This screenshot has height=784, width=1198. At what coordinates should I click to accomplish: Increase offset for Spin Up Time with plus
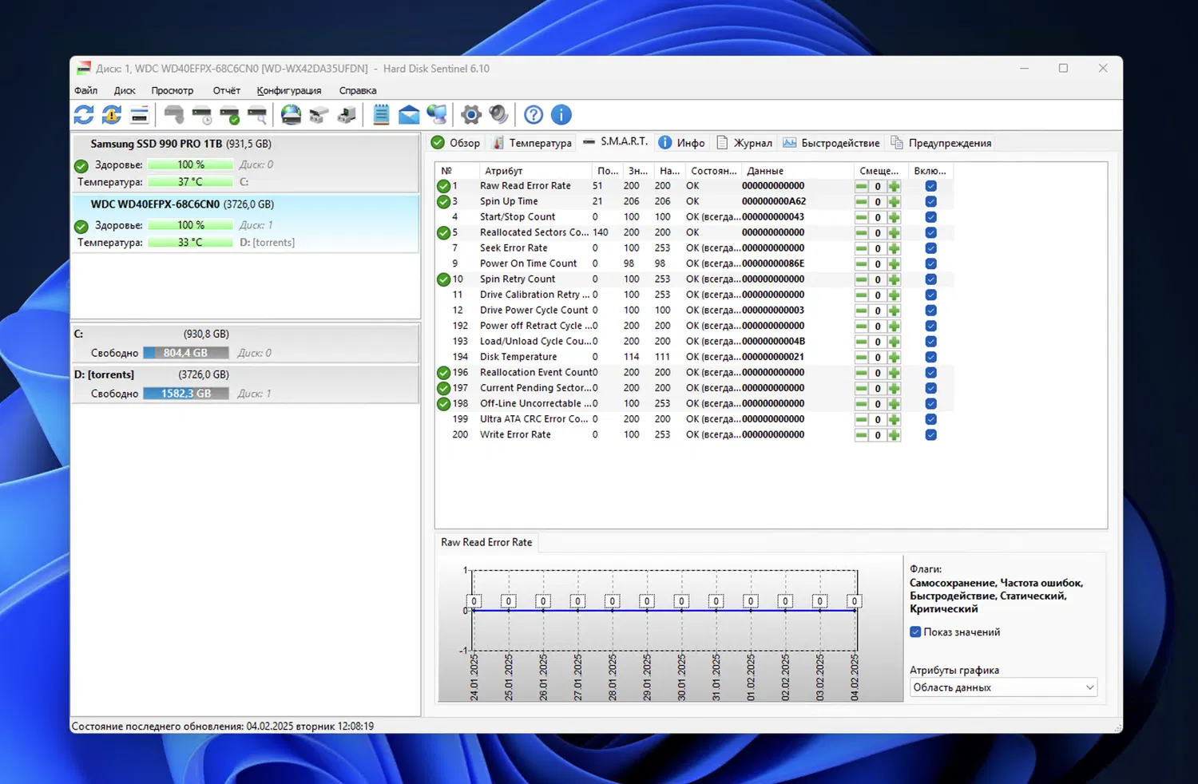click(x=894, y=202)
